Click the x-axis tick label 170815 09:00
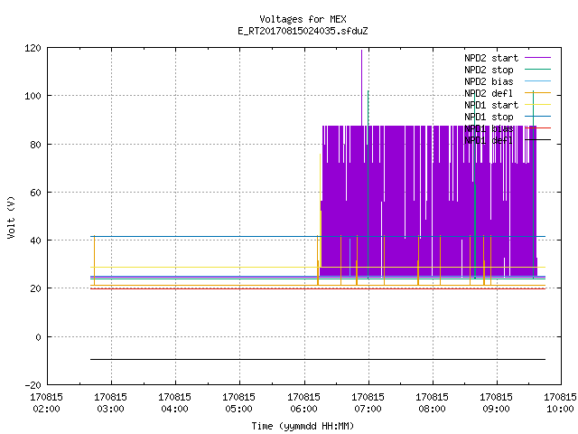Screen dimensions: 578x434 (496, 403)
